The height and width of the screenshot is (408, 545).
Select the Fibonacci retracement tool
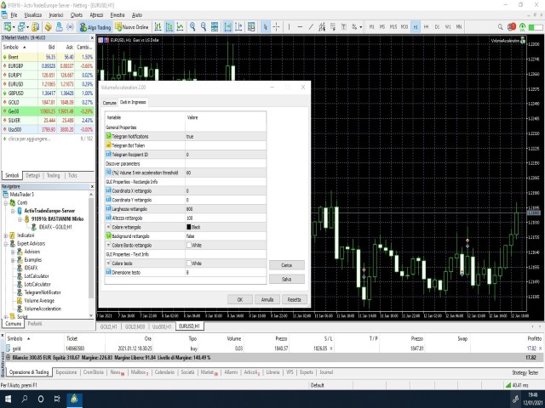333,26
